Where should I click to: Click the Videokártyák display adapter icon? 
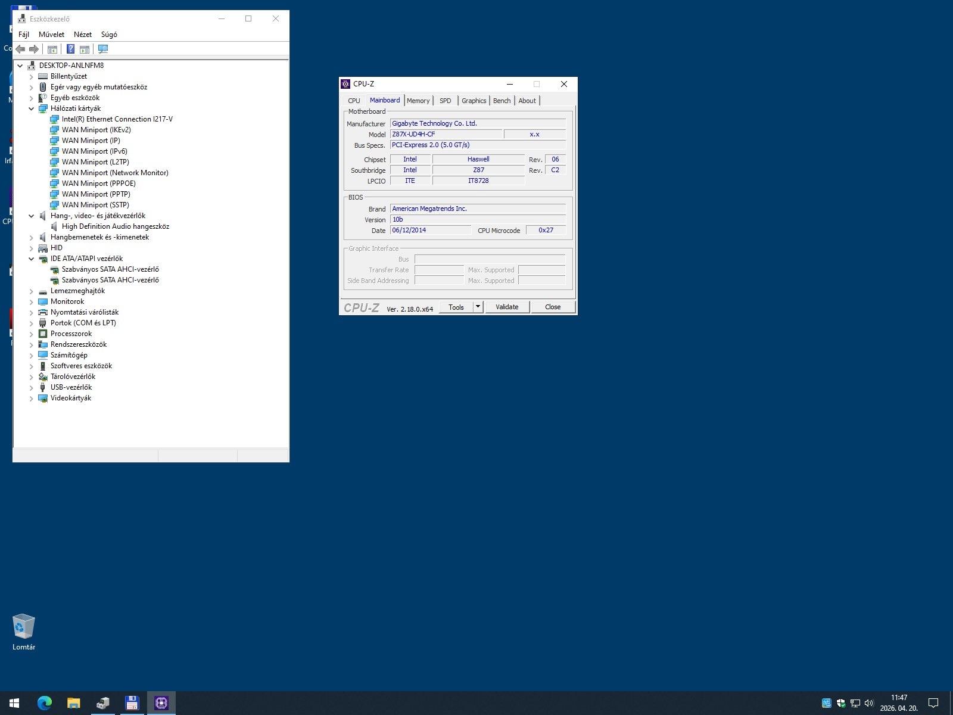(x=43, y=398)
